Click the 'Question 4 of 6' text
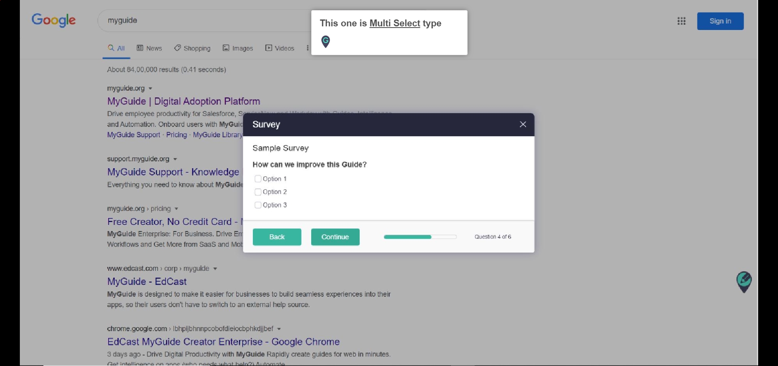 [x=493, y=237]
